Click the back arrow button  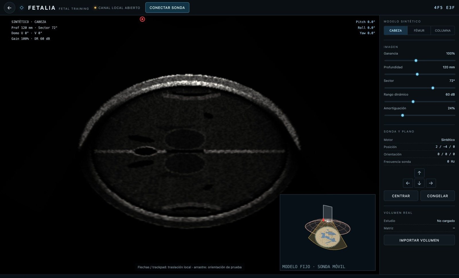pos(9,8)
